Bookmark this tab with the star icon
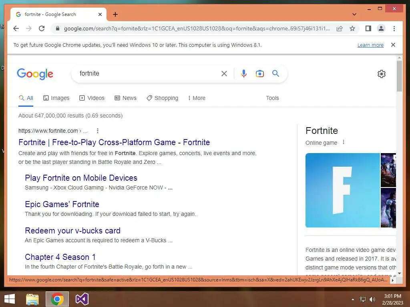The height and width of the screenshot is (307, 410). [352, 28]
